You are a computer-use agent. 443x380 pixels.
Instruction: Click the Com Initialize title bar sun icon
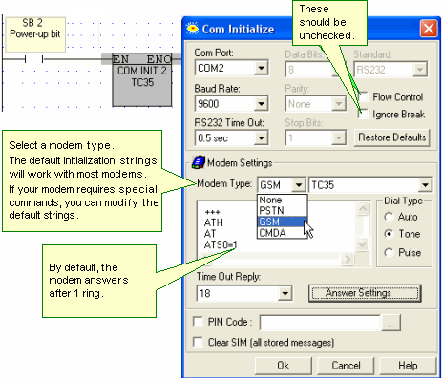192,28
